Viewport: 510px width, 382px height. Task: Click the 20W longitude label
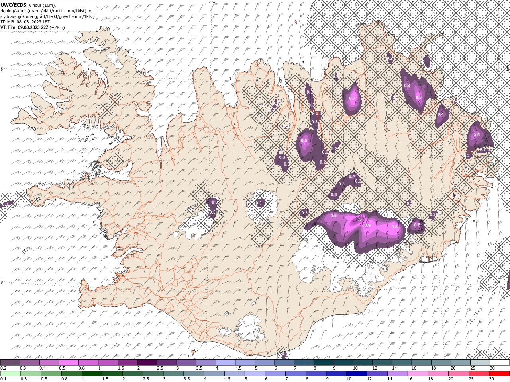212,2
